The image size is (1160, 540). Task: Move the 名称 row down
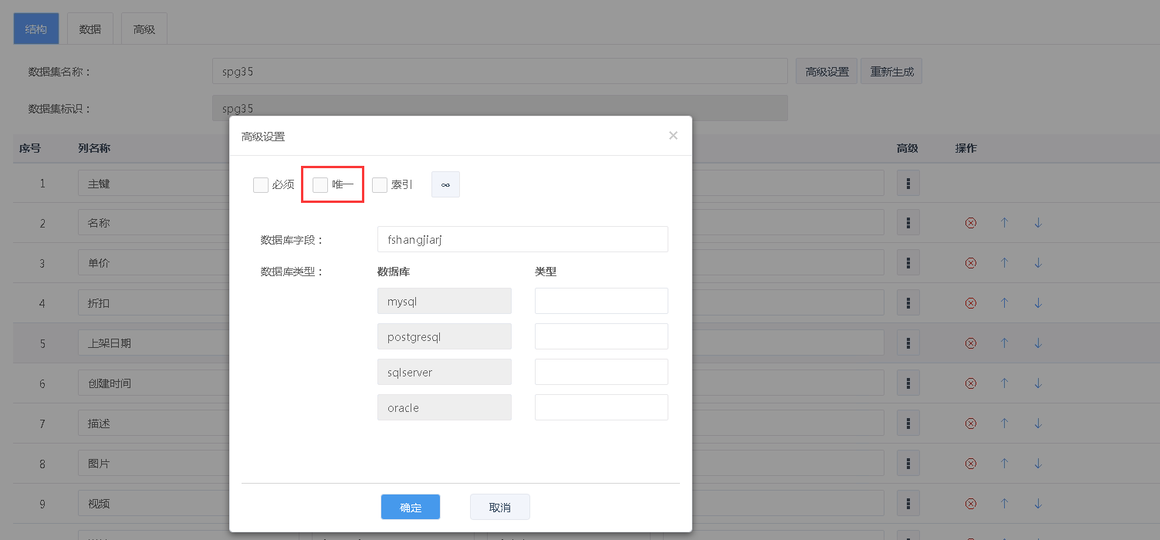1038,223
